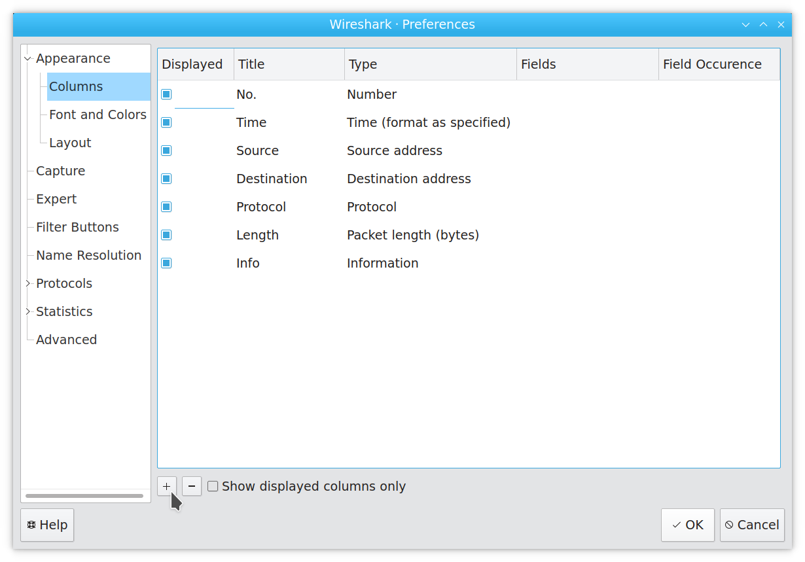Select the 'Destination' title cell
This screenshot has width=805, height=562.
click(x=289, y=179)
